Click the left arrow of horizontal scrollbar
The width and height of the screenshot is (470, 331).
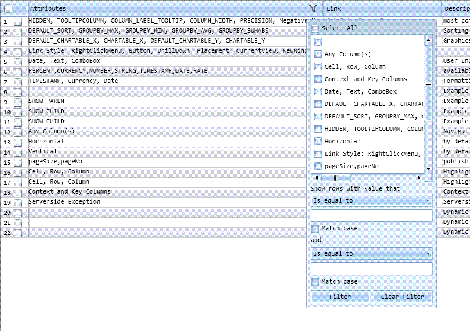point(315,178)
